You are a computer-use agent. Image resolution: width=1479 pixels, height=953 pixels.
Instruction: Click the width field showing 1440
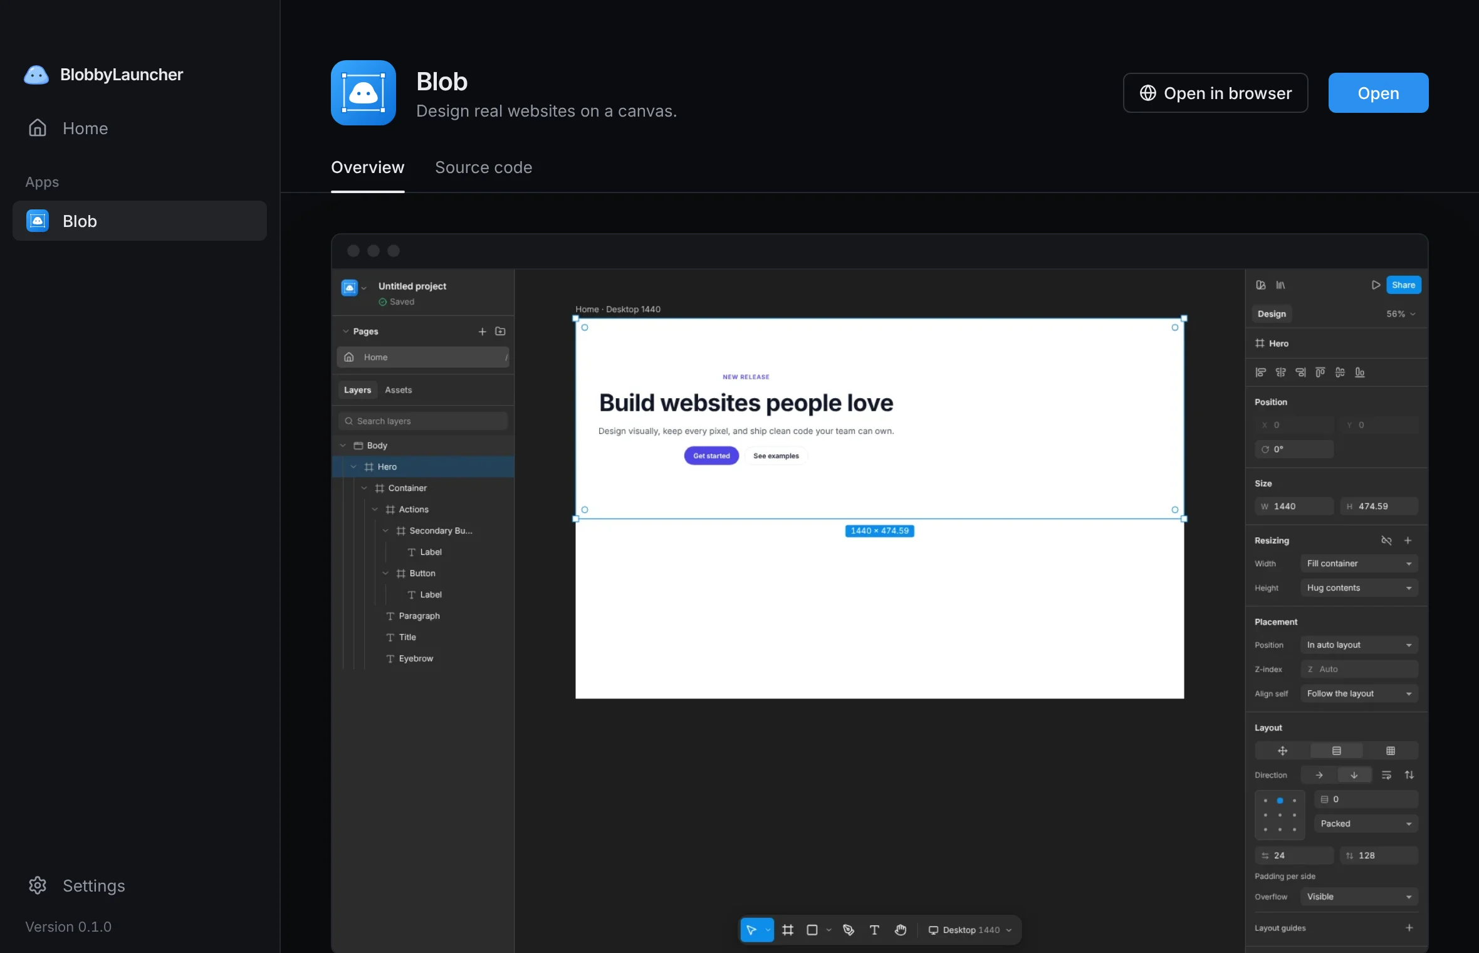pos(1294,506)
